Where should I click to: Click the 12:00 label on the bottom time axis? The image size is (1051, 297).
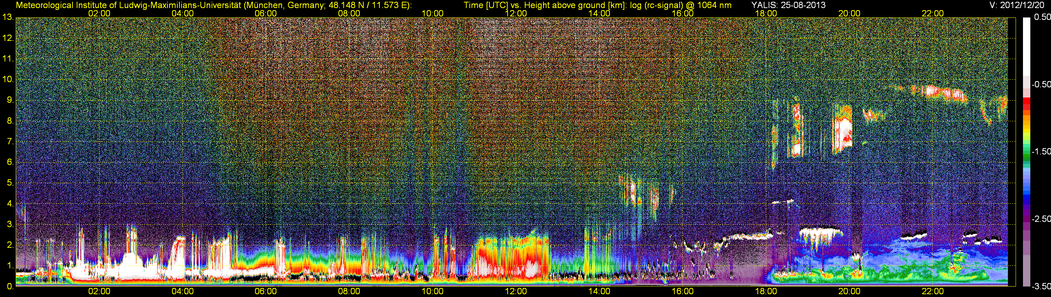click(516, 291)
